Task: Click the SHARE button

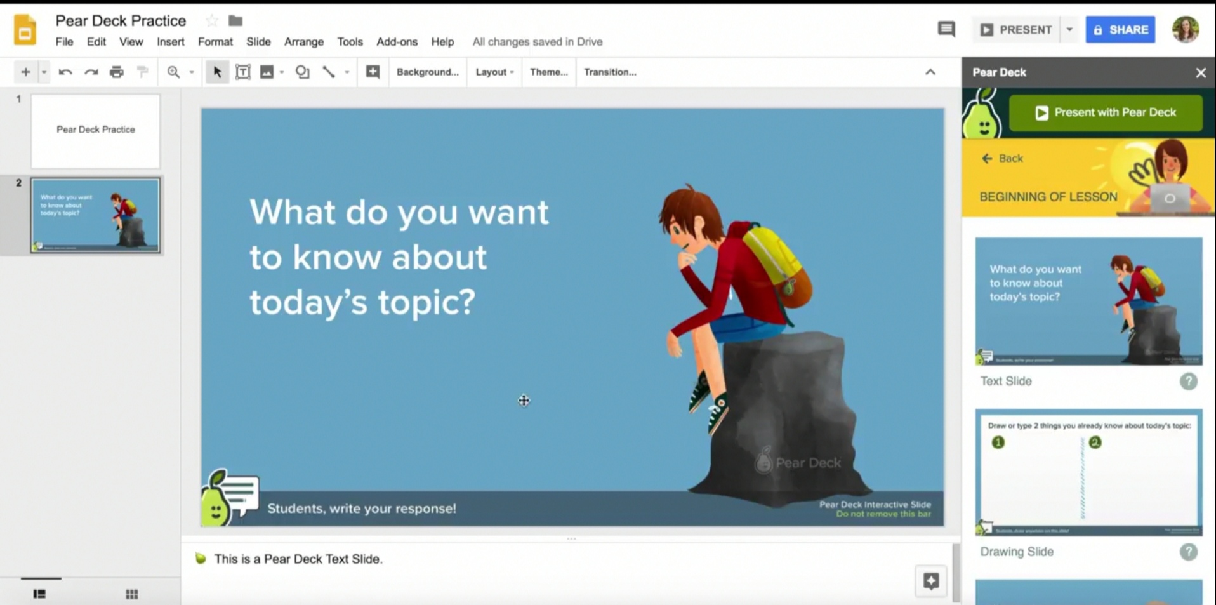Action: click(x=1120, y=30)
